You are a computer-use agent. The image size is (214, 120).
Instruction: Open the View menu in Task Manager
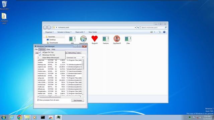[x=48, y=49]
